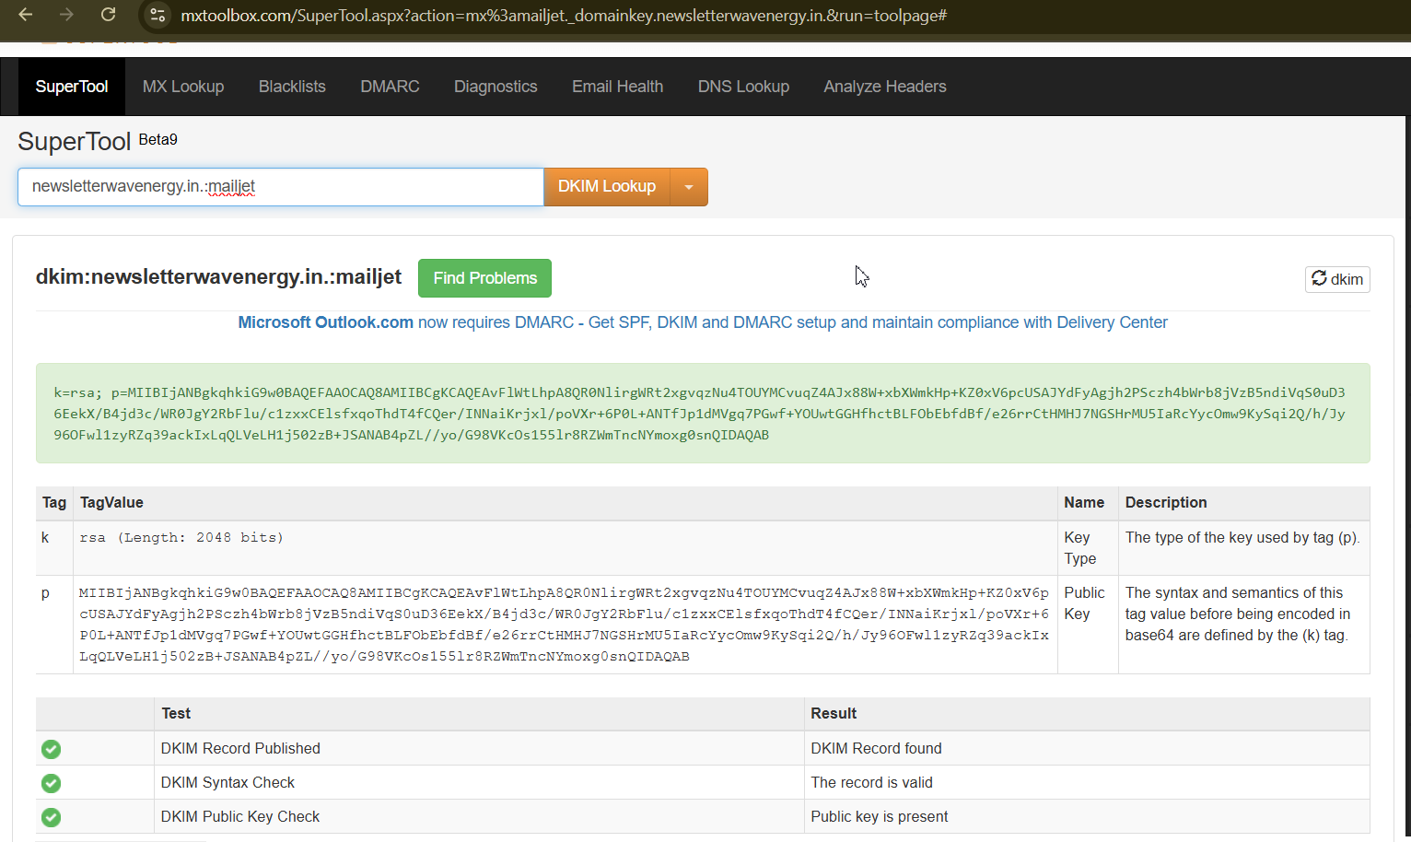Click the green Find Problems button
Screen dimensions: 1411x842
click(484, 278)
